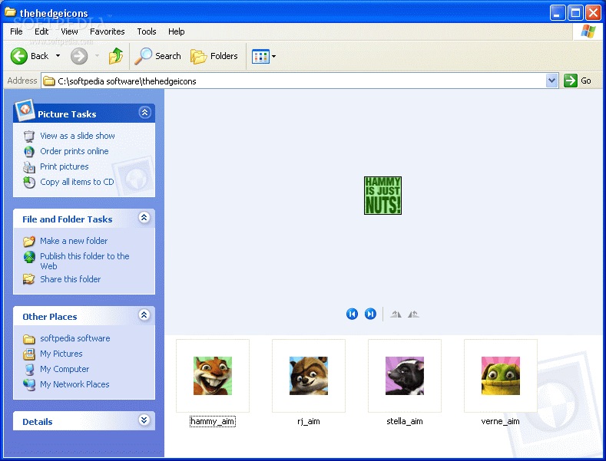Open the View menu

coord(69,31)
